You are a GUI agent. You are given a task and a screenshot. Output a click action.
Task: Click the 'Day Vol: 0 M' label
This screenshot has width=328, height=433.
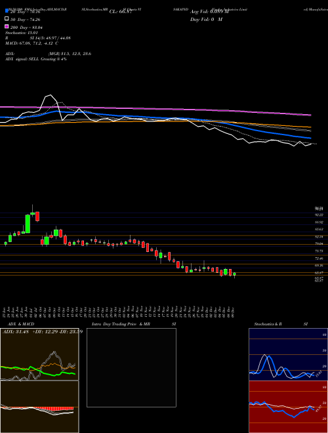[x=206, y=19]
